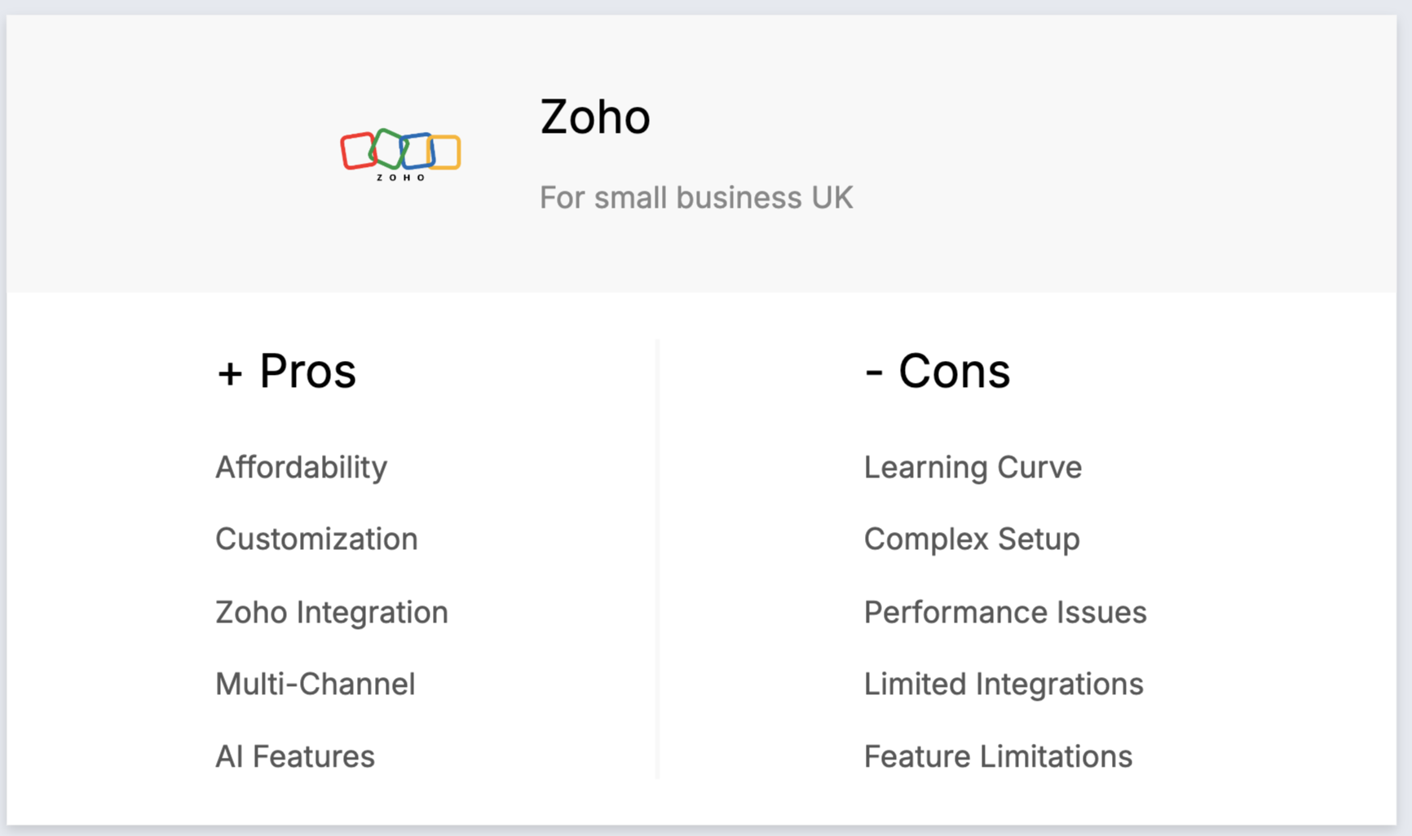Click the Zoho Integration entry
The image size is (1412, 836).
332,613
